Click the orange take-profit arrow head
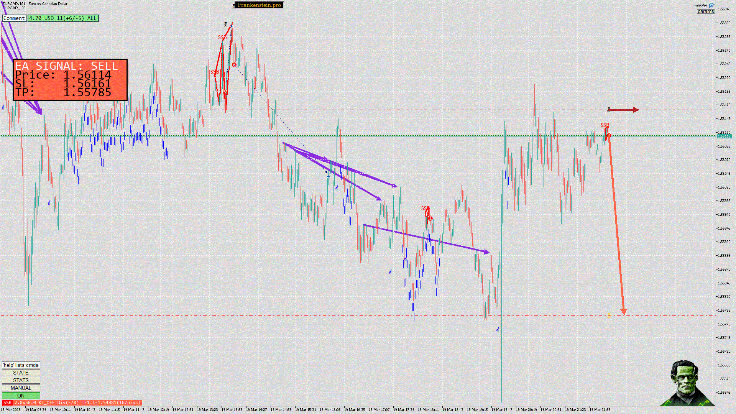Viewport: 736px width, 414px height. pyautogui.click(x=624, y=312)
